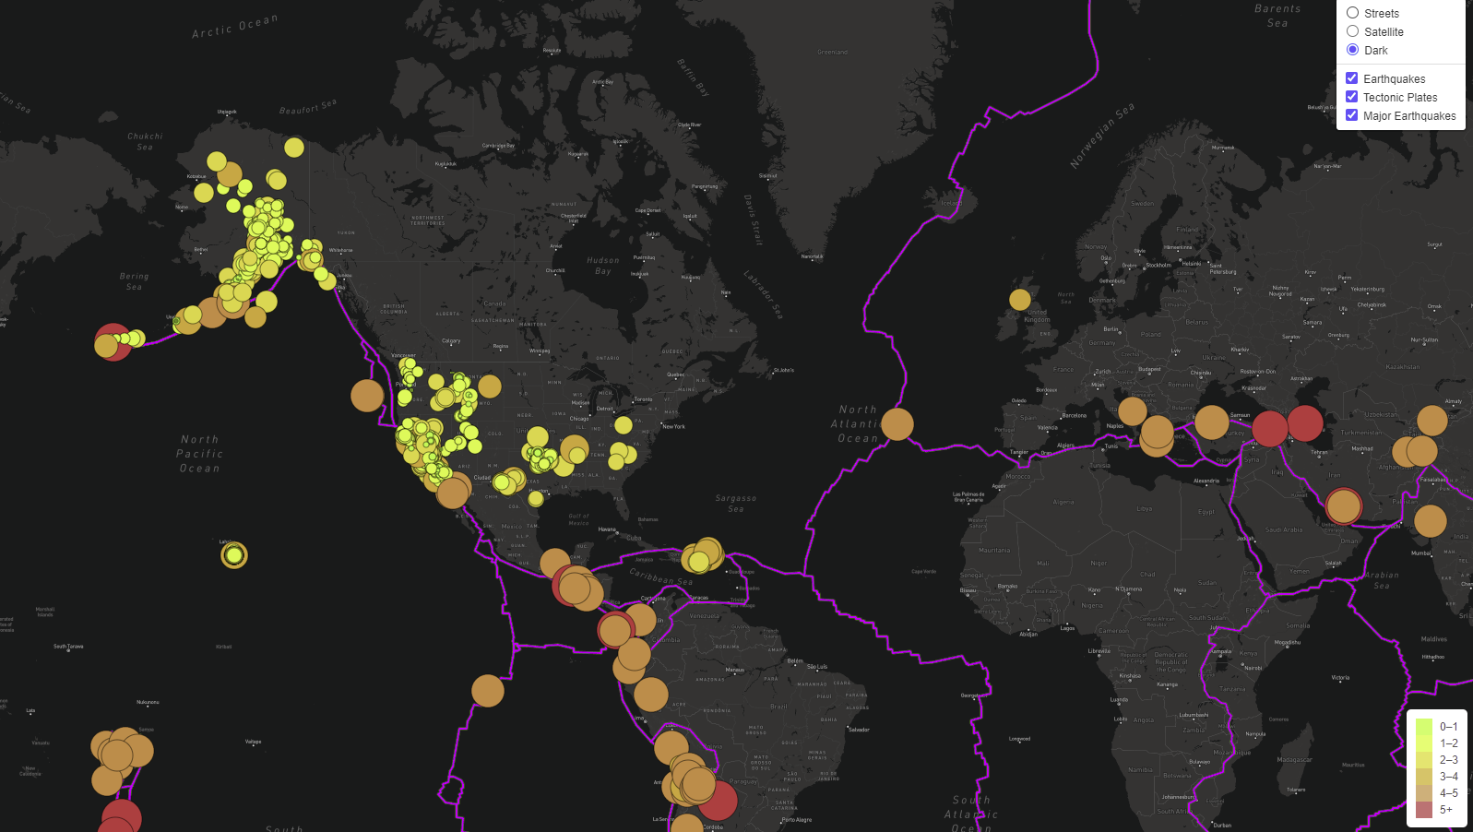Open yellow marker on northern Alaska coast

pos(294,148)
